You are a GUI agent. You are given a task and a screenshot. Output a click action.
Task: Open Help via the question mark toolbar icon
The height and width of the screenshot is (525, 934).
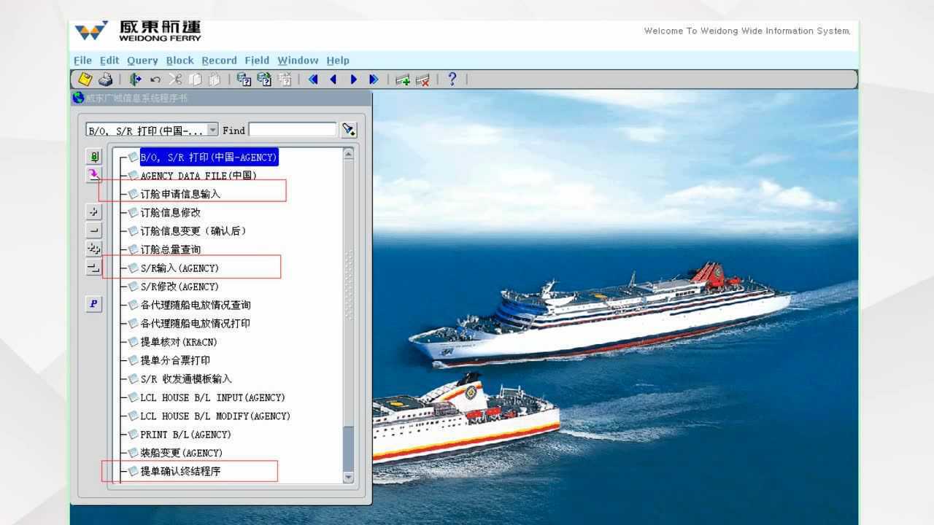coord(451,79)
